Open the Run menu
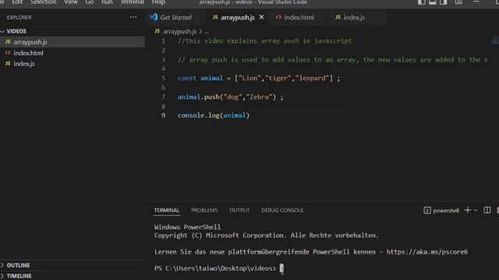This screenshot has width=499, height=280. (x=107, y=2)
